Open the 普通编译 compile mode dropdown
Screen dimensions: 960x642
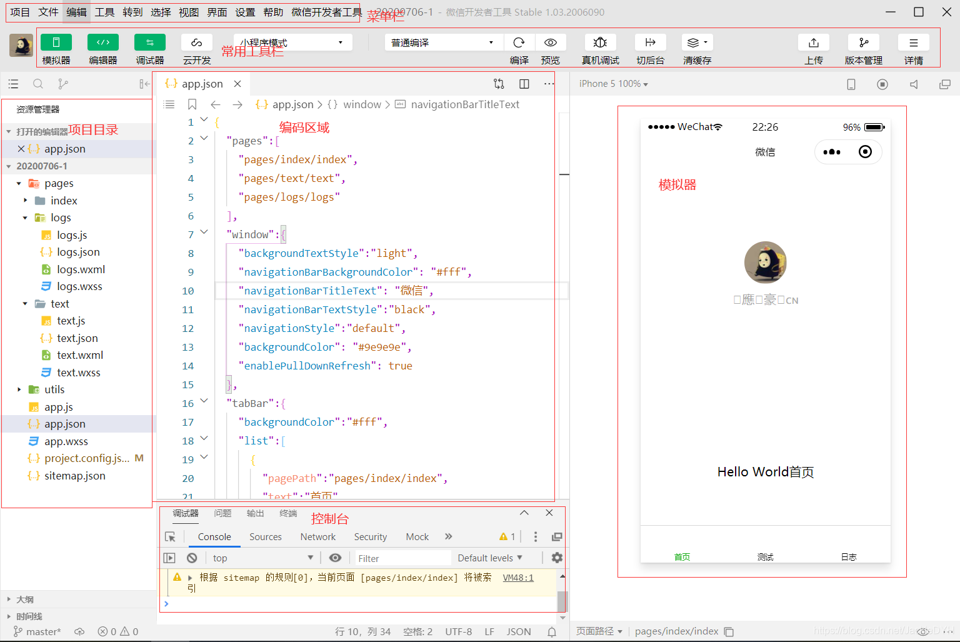click(443, 43)
